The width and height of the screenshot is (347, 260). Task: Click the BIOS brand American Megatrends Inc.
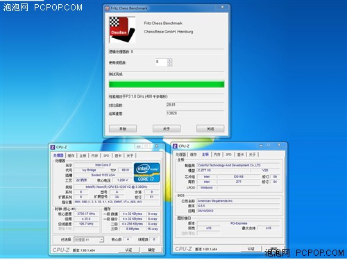pos(238,201)
